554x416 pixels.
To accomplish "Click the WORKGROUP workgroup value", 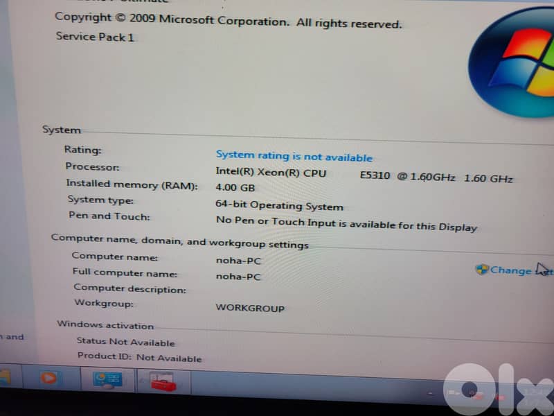I will point(250,309).
